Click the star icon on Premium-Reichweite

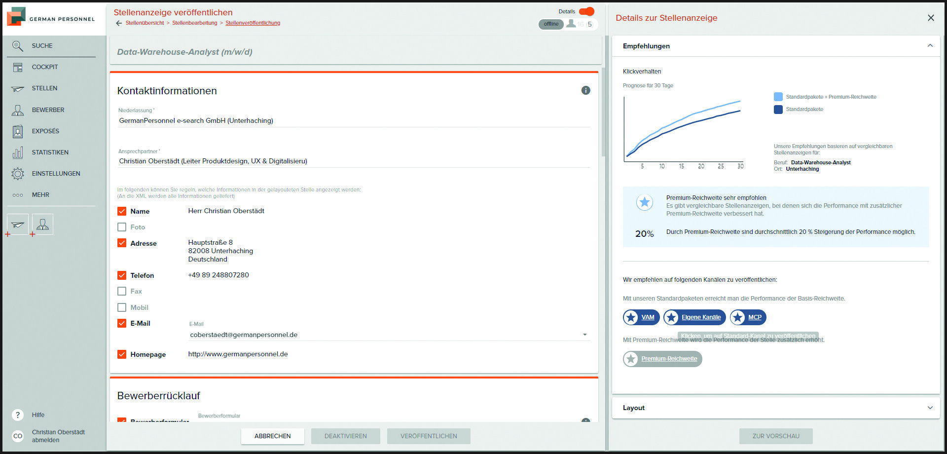click(631, 359)
